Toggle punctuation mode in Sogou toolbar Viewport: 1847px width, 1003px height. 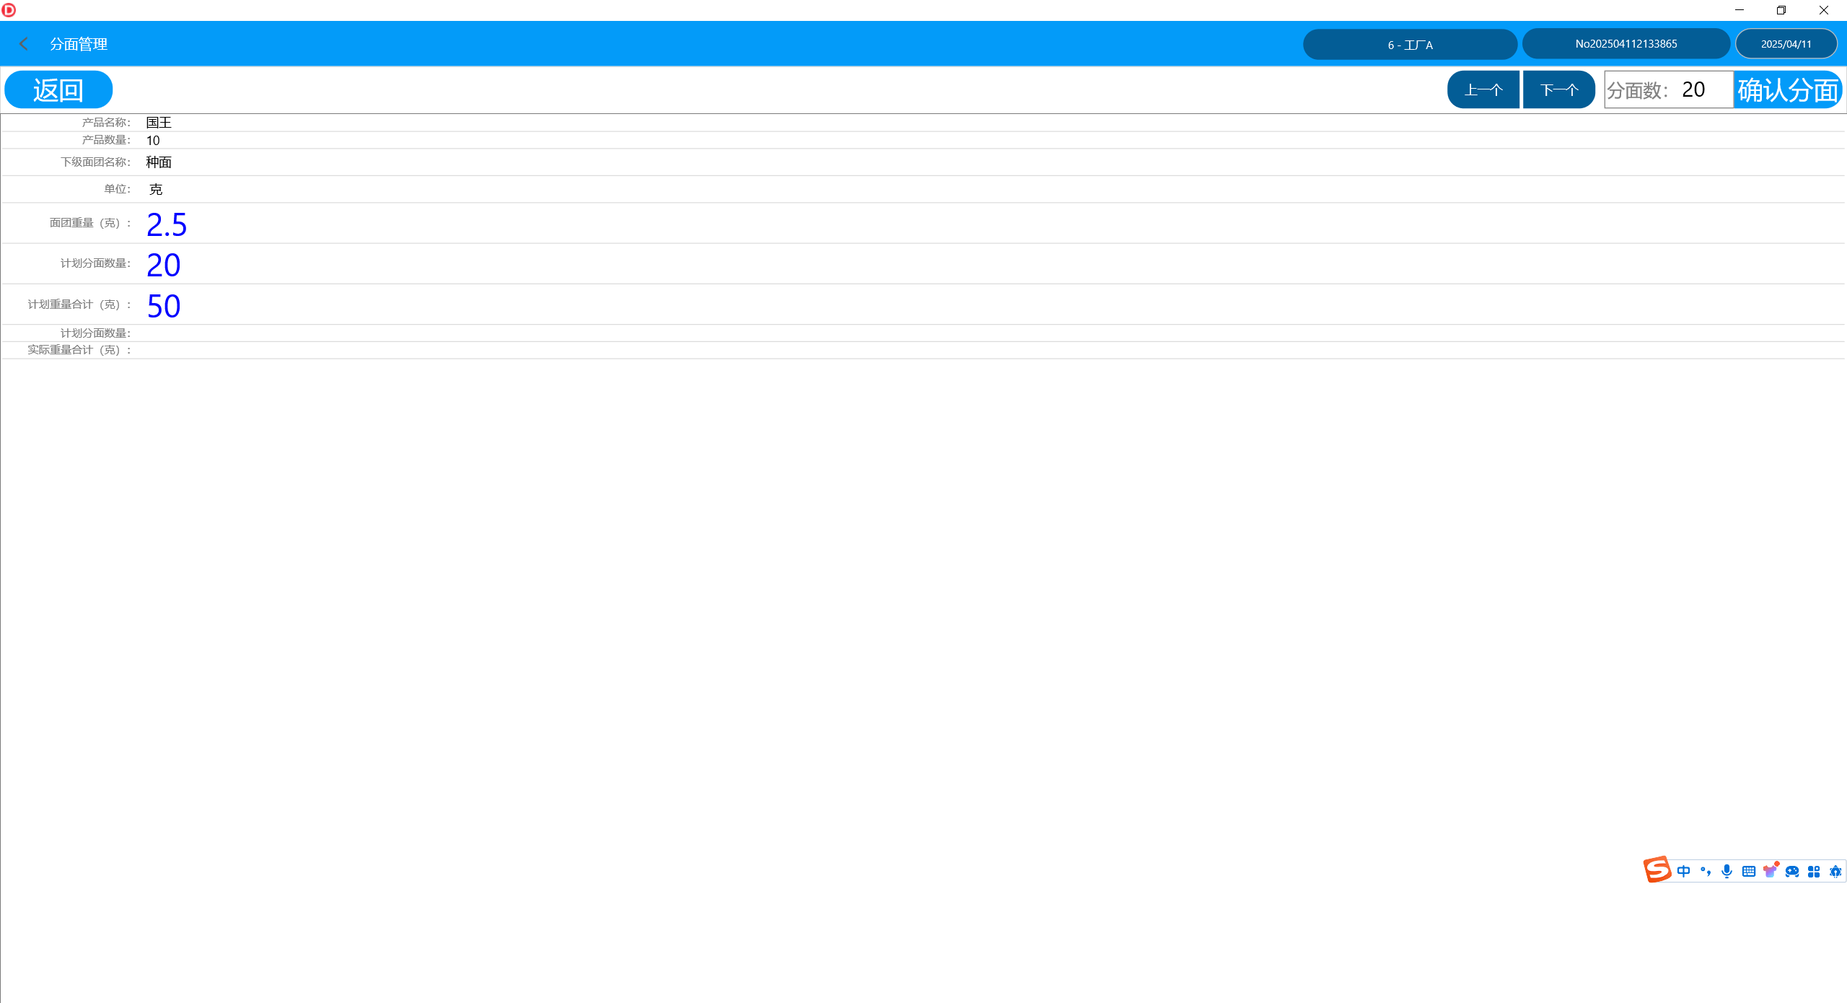(x=1705, y=871)
